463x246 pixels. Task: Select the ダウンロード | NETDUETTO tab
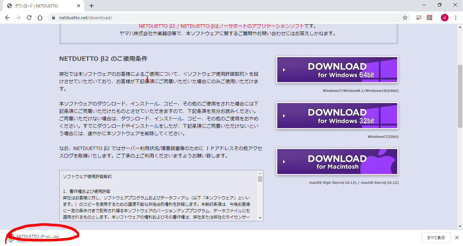44,6
